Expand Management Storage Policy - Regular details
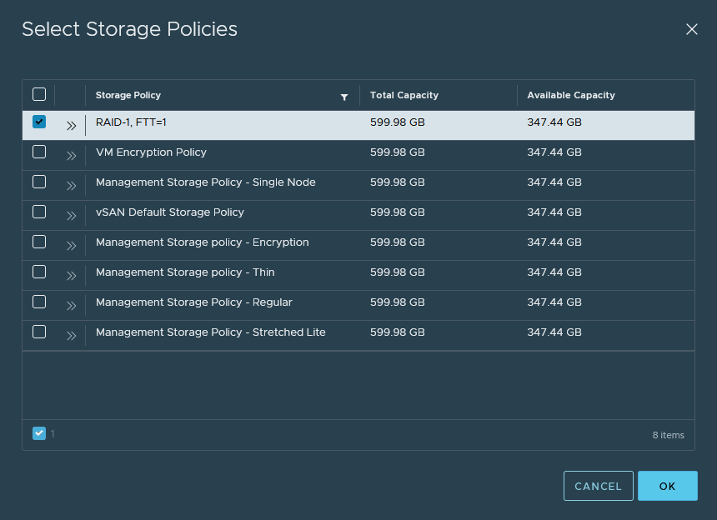This screenshot has height=520, width=717. tap(71, 306)
